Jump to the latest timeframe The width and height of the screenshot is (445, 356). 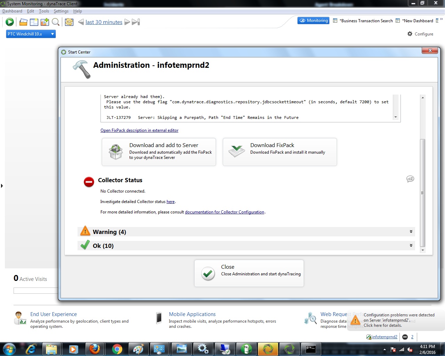tap(136, 22)
